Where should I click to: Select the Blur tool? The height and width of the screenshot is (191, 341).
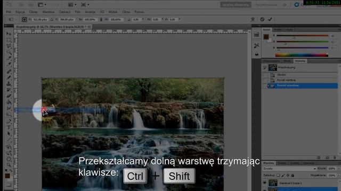(x=9, y=108)
